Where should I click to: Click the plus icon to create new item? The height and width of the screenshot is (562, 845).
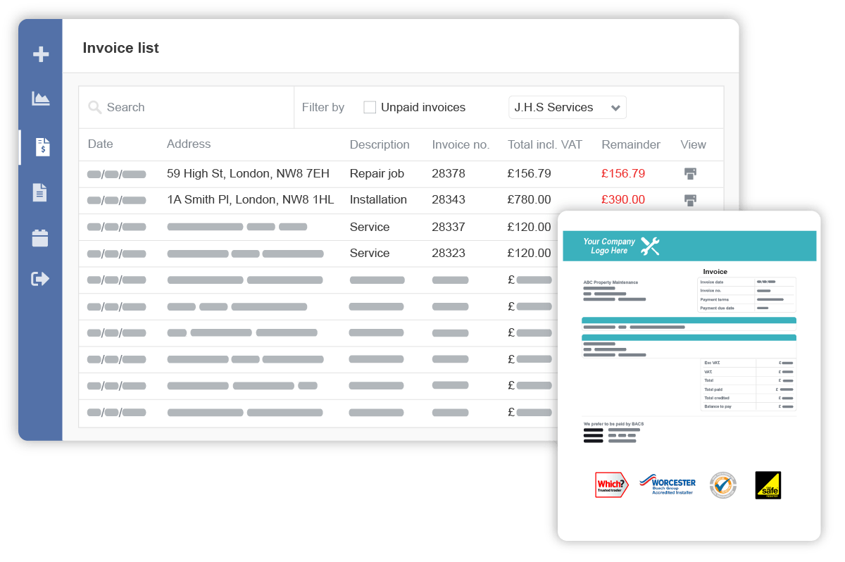coord(41,54)
